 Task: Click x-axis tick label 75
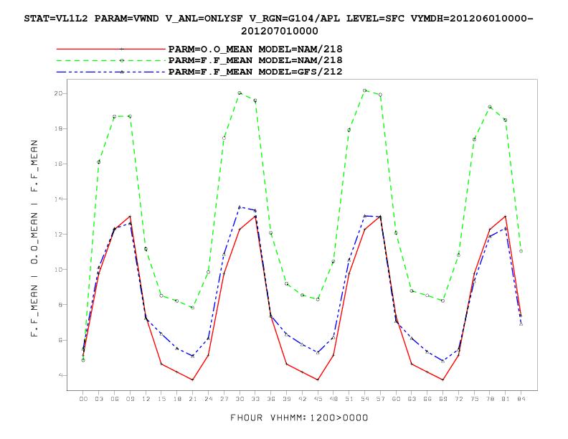[474, 399]
